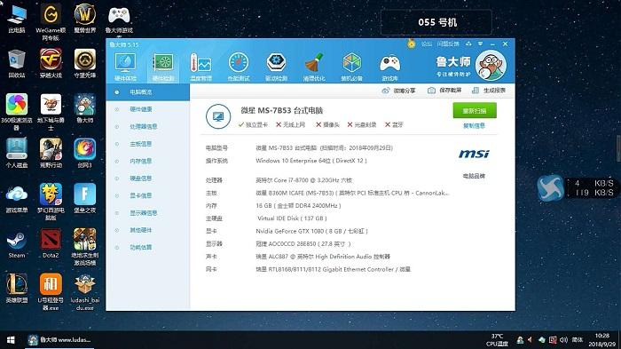Click 保存截屏 save screenshot button
The image size is (621, 349).
444,91
